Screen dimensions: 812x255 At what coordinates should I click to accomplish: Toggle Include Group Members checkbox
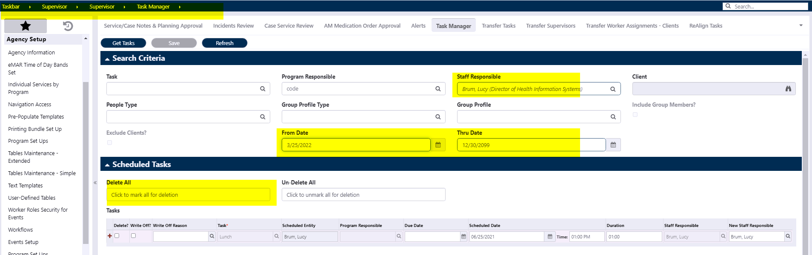[x=635, y=115]
